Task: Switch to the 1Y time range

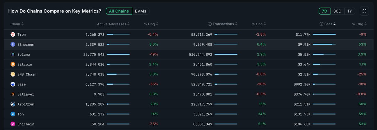Action: (x=350, y=11)
